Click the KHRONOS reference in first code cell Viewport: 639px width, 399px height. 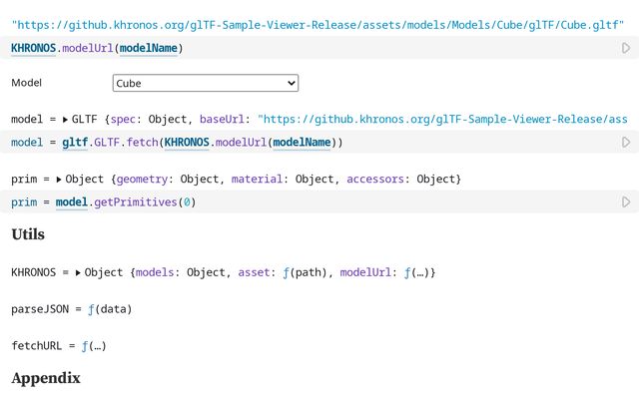click(x=34, y=48)
